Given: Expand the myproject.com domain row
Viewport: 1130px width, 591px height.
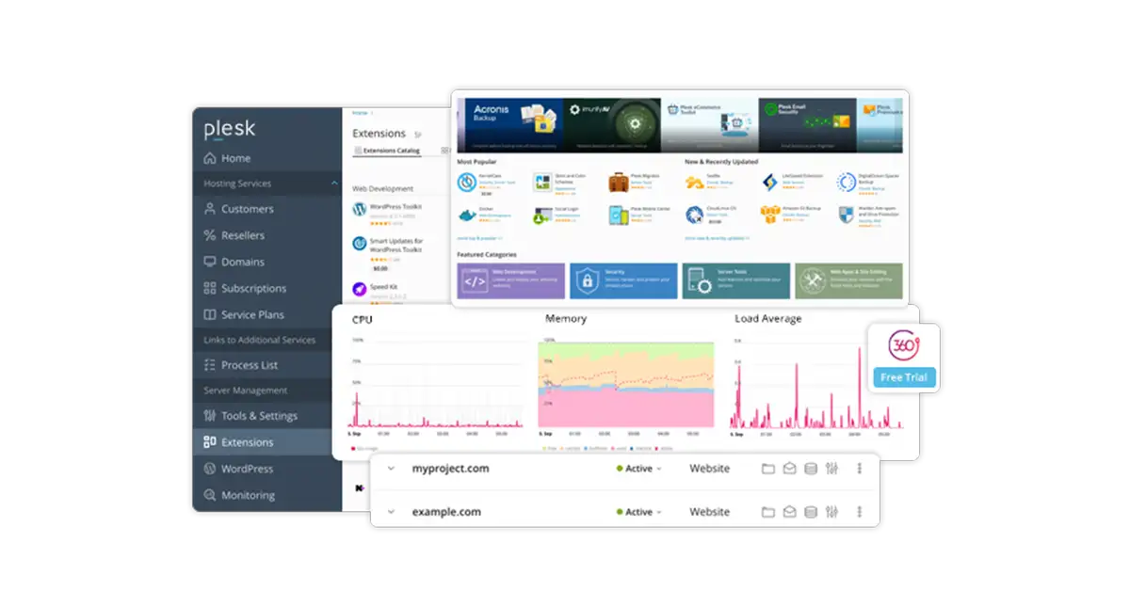Looking at the screenshot, I should click(391, 469).
